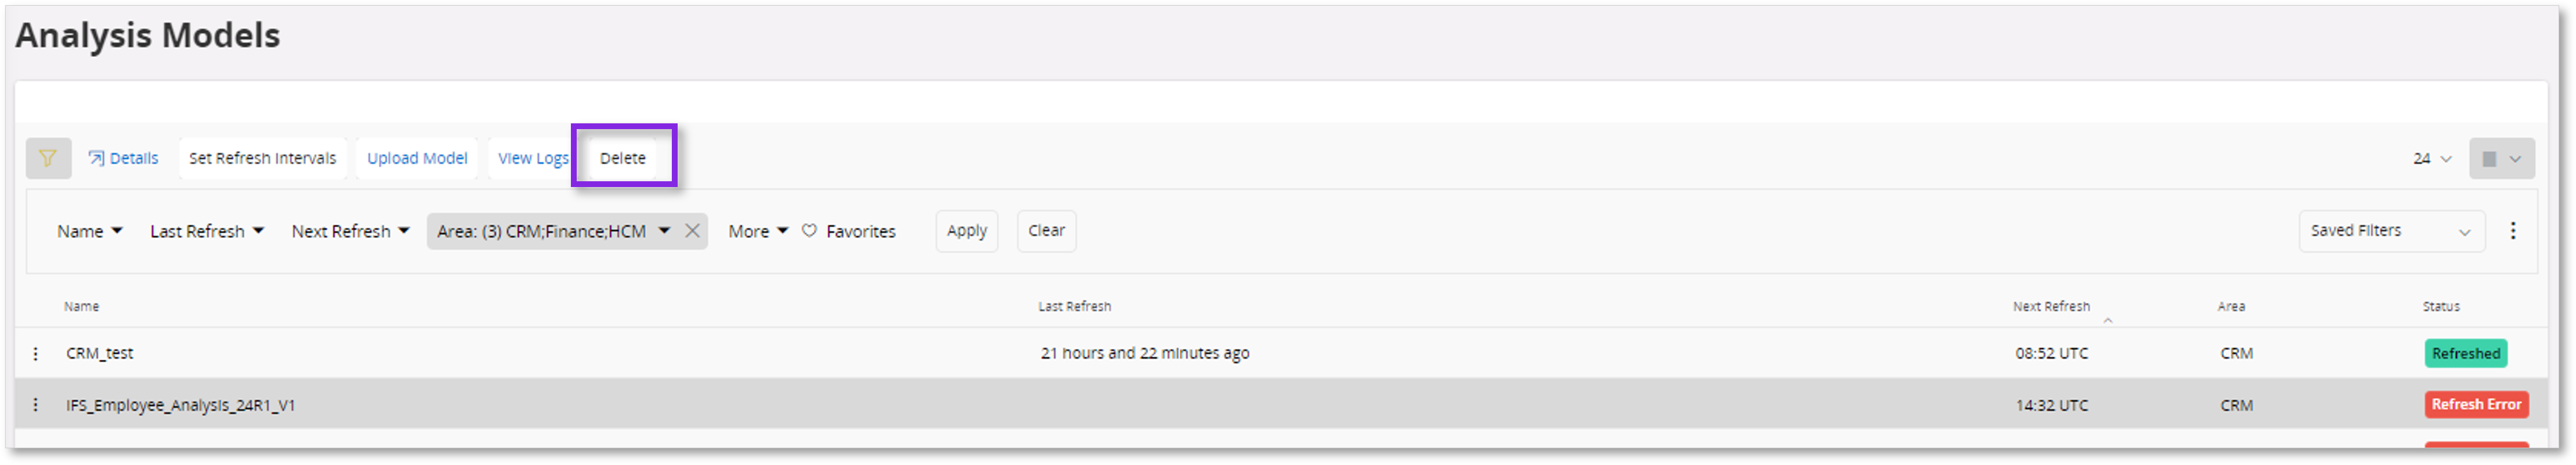Click the Favorites heart icon
Viewport: 2576px width, 465px height.
tap(809, 232)
